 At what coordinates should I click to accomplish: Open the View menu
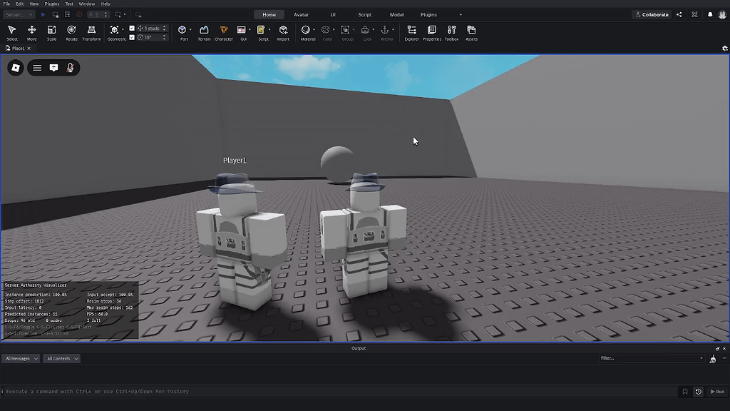coord(34,4)
